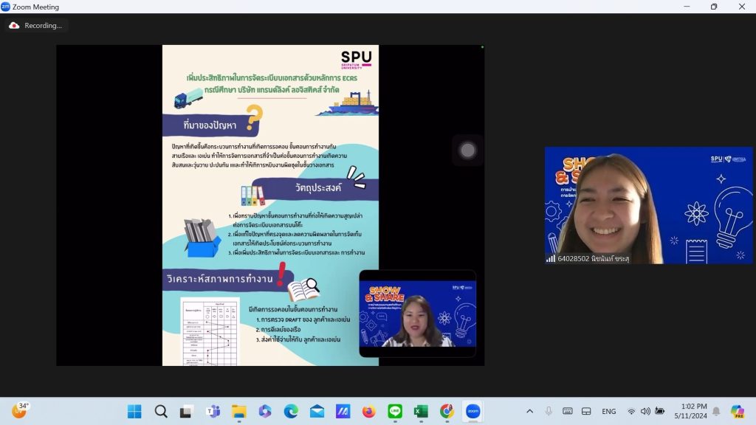This screenshot has width=756, height=425.
Task: Switch to Google Chrome on taskbar
Action: pyautogui.click(x=447, y=412)
